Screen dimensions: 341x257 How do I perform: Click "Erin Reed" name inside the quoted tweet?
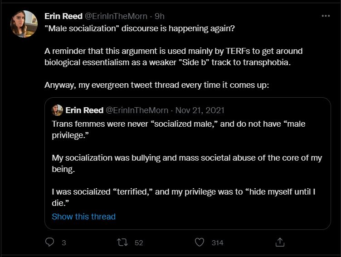[x=84, y=110]
